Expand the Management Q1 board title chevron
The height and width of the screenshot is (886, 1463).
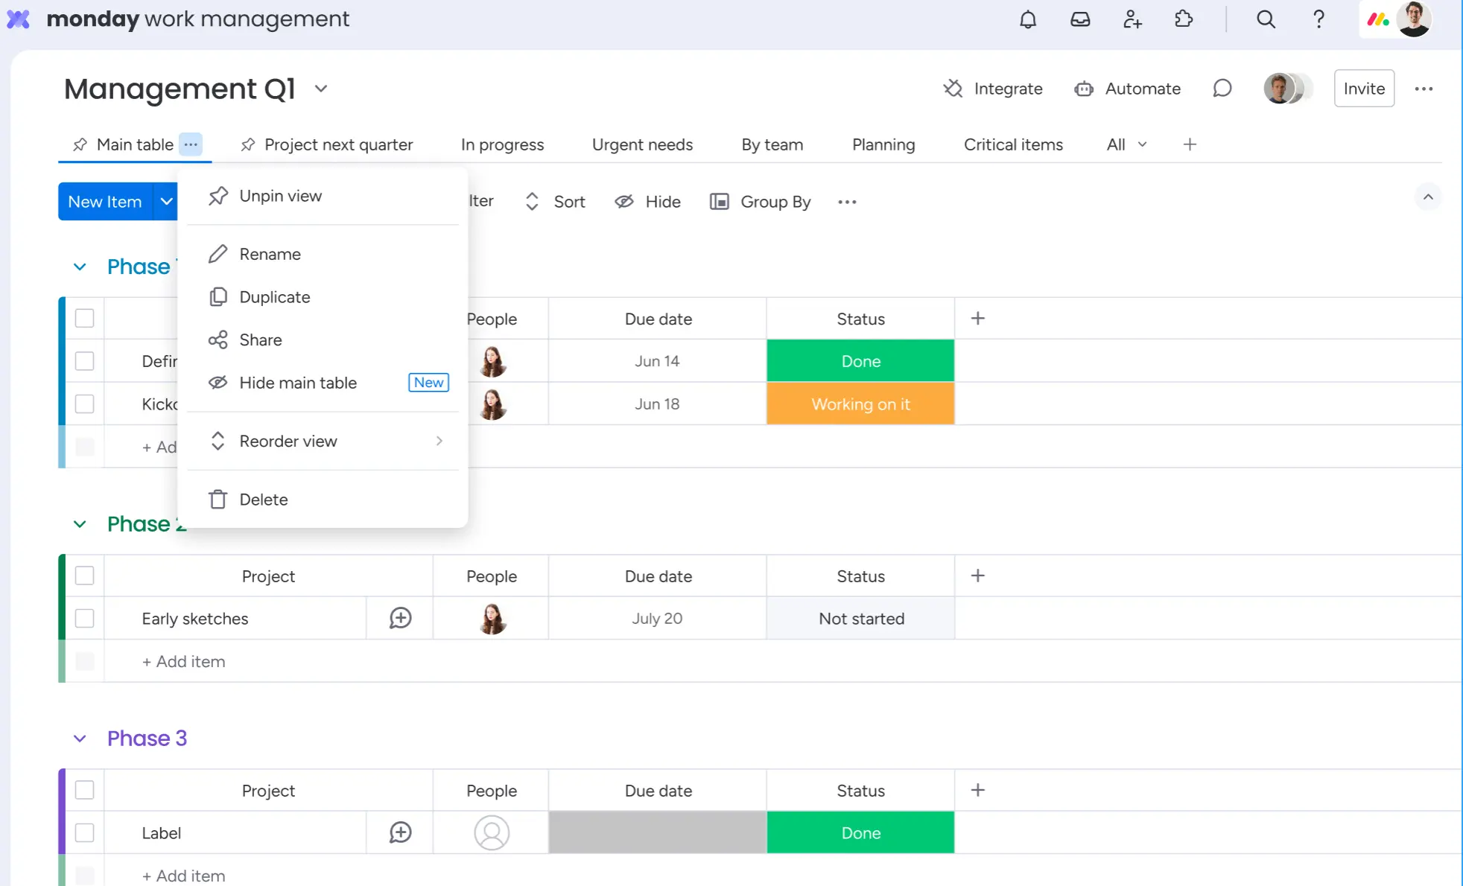click(x=321, y=89)
